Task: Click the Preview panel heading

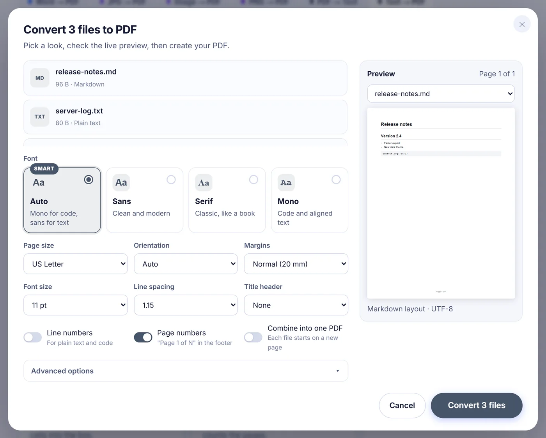Action: coord(381,74)
